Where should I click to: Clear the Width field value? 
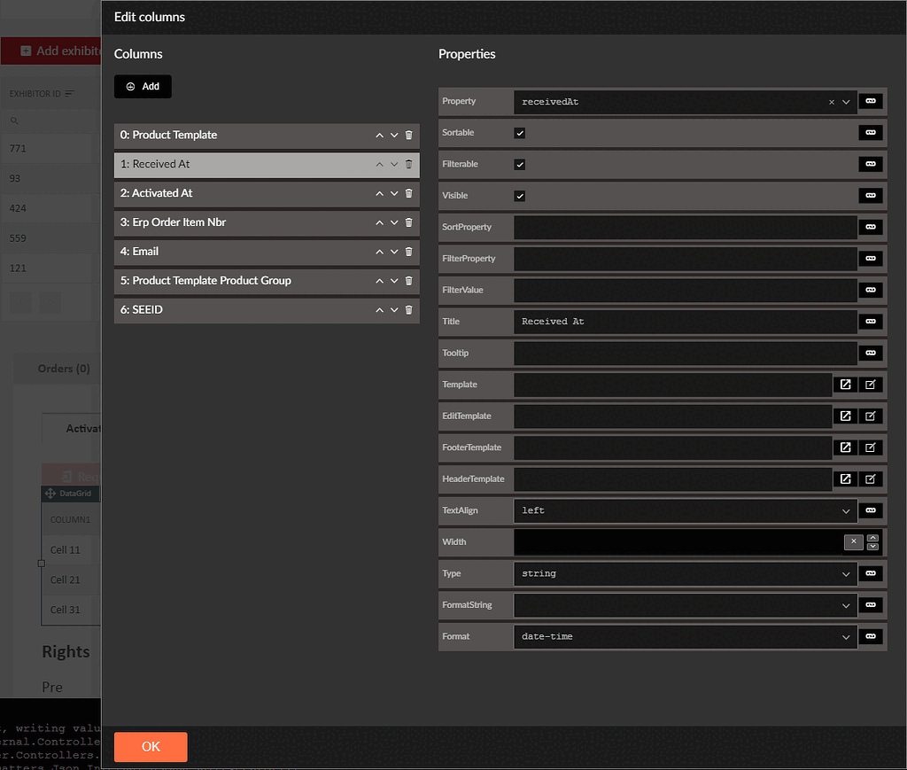pos(853,541)
